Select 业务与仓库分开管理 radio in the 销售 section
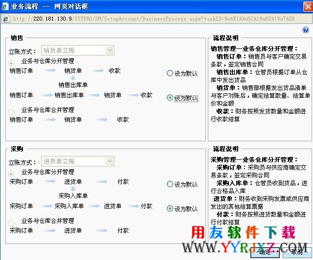 (11, 63)
